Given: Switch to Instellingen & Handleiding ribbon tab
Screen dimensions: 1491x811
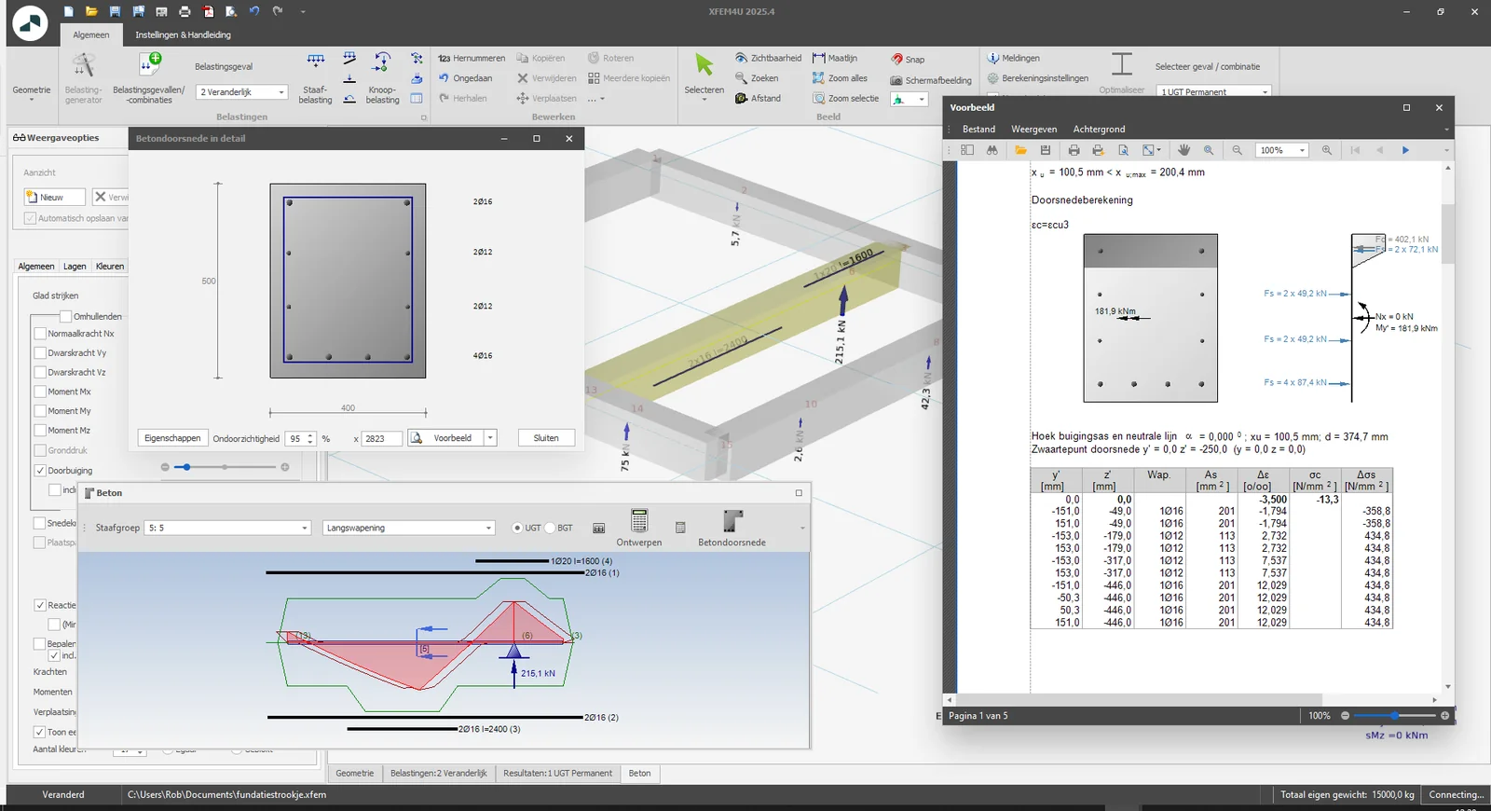Looking at the screenshot, I should click(x=183, y=34).
